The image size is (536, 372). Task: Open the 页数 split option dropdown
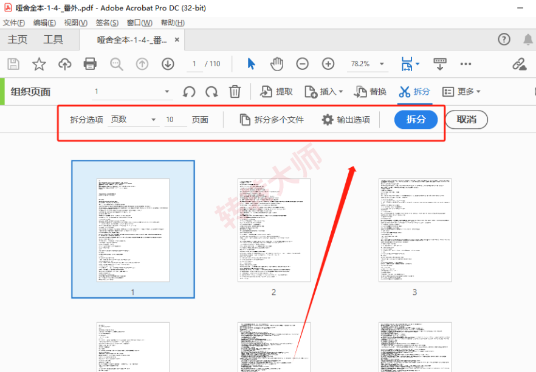154,120
